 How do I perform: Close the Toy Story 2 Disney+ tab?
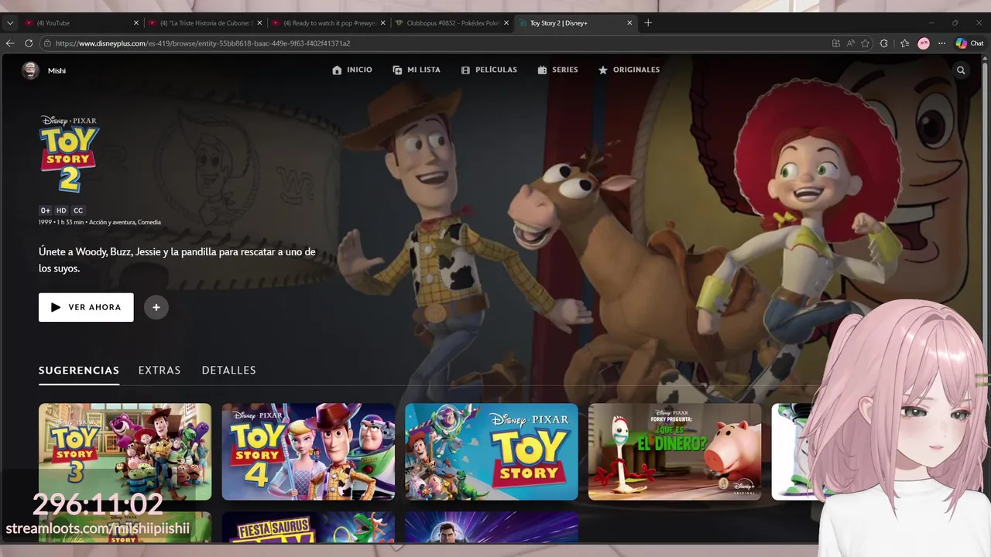click(x=629, y=23)
